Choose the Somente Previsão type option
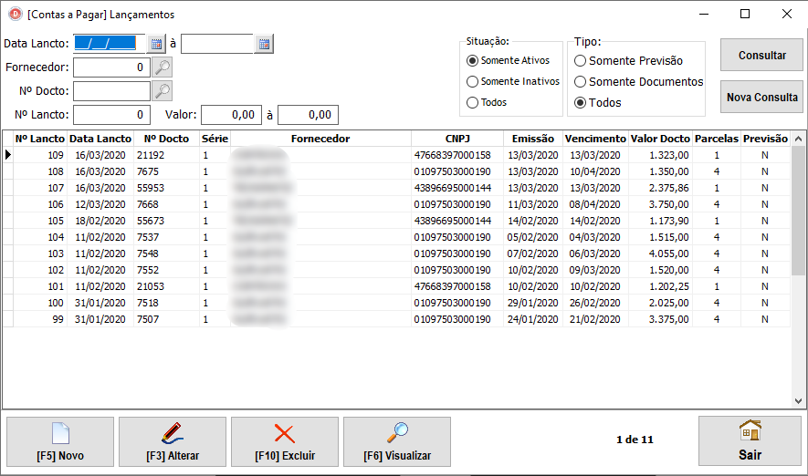Screen dimensions: 808x476 pyautogui.click(x=581, y=61)
